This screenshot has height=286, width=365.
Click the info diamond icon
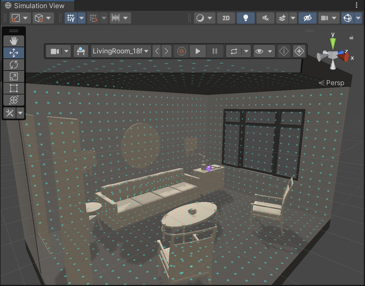pos(284,51)
